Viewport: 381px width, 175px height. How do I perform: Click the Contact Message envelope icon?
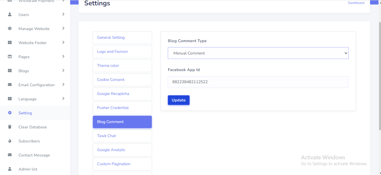(10, 155)
